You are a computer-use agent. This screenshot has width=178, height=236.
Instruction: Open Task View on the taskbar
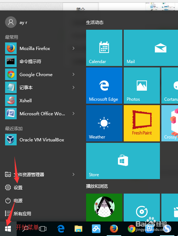pyautogui.click(x=43, y=229)
